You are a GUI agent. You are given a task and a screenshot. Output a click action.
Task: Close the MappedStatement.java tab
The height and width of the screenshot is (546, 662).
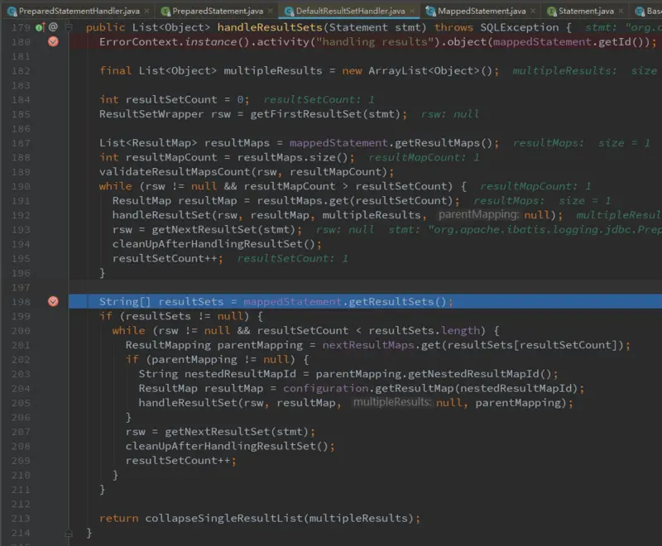533,11
